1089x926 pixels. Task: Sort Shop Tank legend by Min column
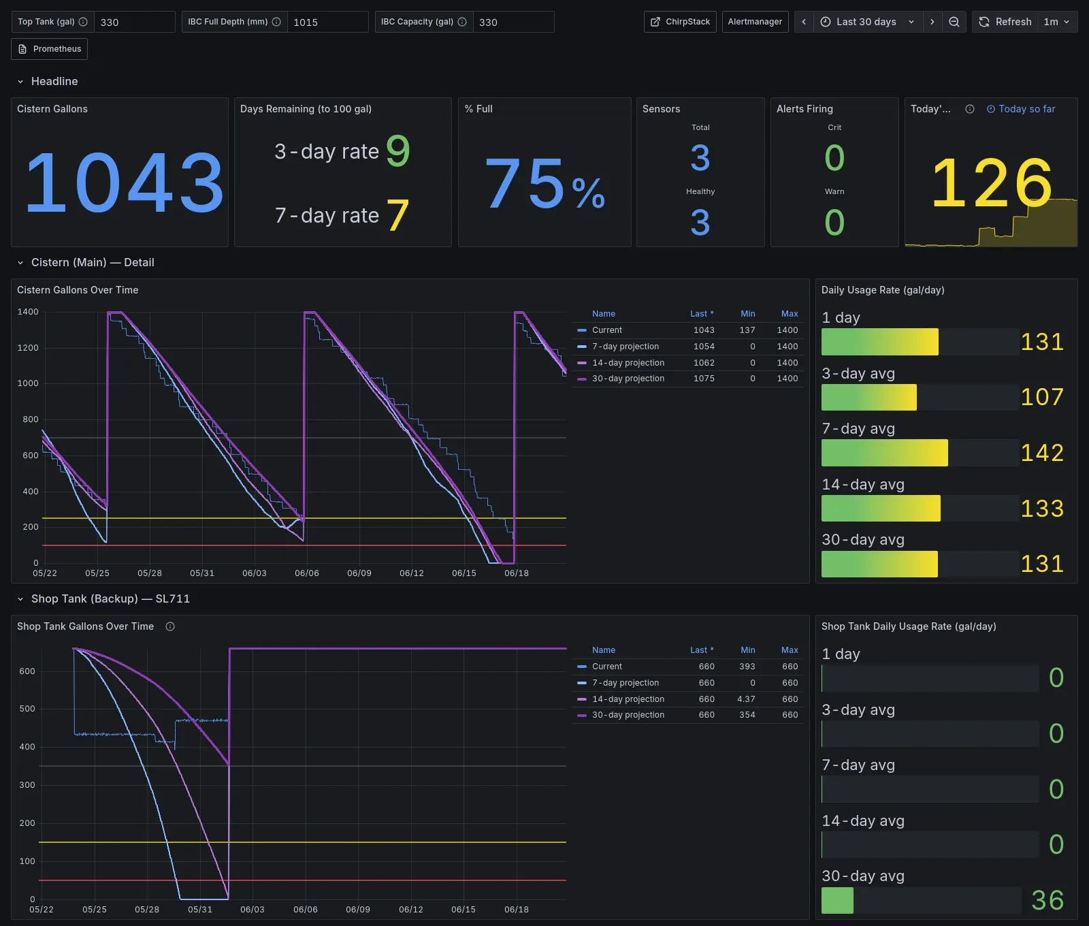748,650
